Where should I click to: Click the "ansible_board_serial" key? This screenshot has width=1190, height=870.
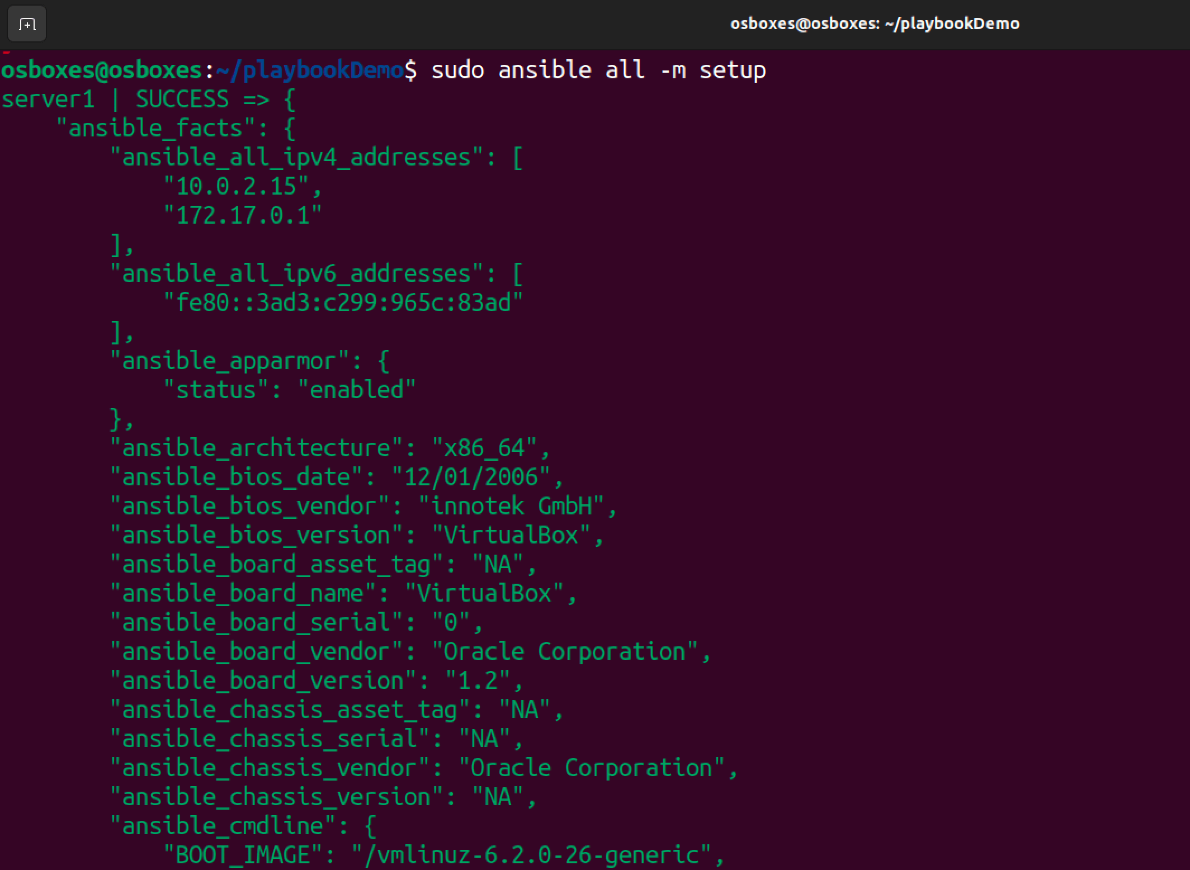coord(256,623)
